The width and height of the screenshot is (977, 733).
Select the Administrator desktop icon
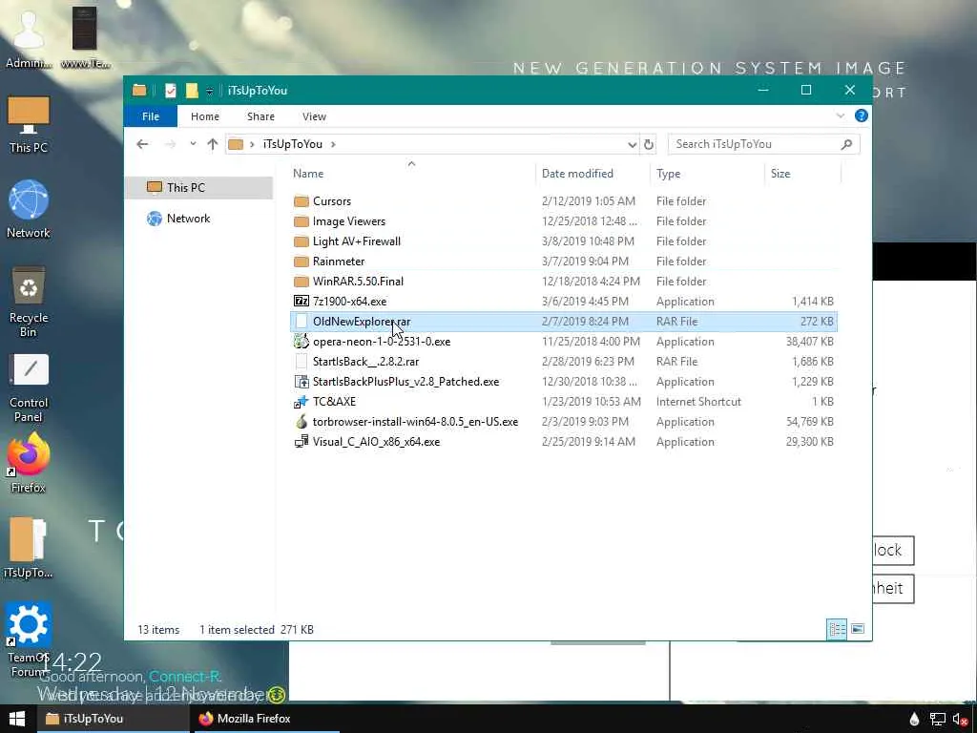28,37
